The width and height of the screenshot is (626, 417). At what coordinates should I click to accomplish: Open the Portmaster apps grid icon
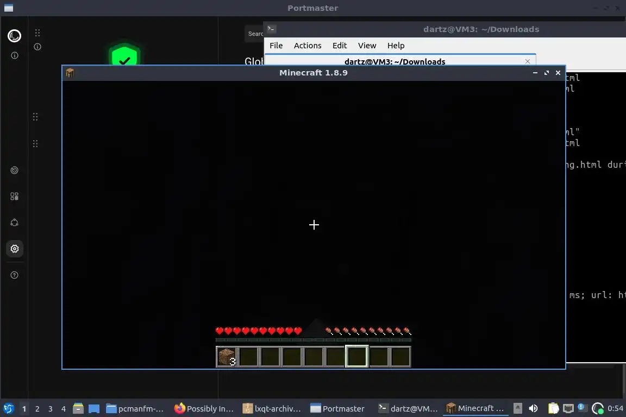(x=14, y=197)
